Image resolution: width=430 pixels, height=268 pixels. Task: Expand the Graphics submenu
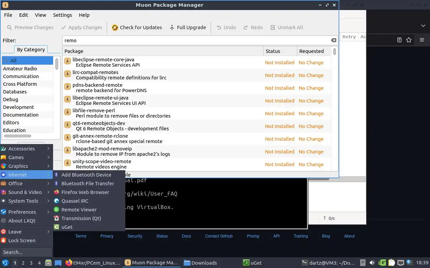coord(26,166)
